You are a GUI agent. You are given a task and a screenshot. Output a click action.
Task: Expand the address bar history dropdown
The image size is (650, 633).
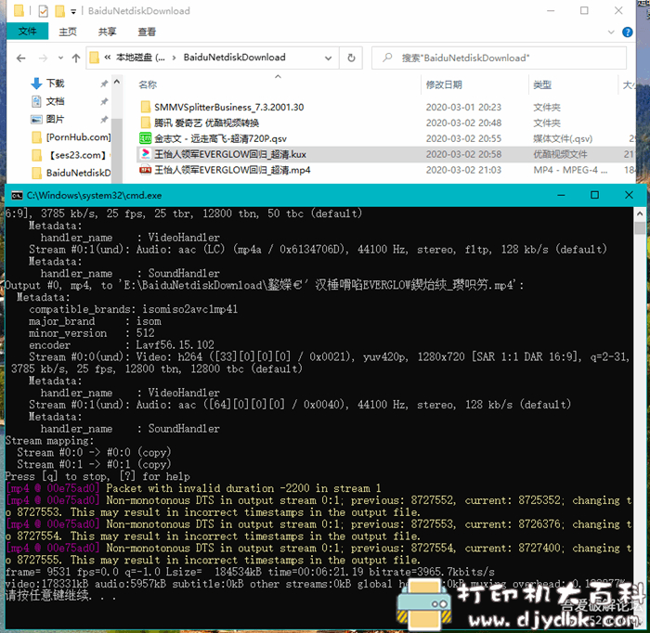coord(329,58)
